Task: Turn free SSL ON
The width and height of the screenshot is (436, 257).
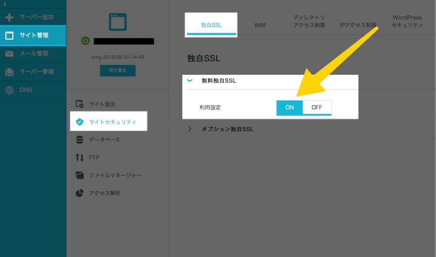Action: [x=290, y=108]
